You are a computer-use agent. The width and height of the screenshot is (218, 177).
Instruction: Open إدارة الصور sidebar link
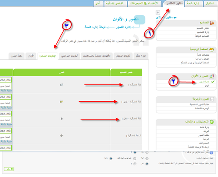(204, 82)
